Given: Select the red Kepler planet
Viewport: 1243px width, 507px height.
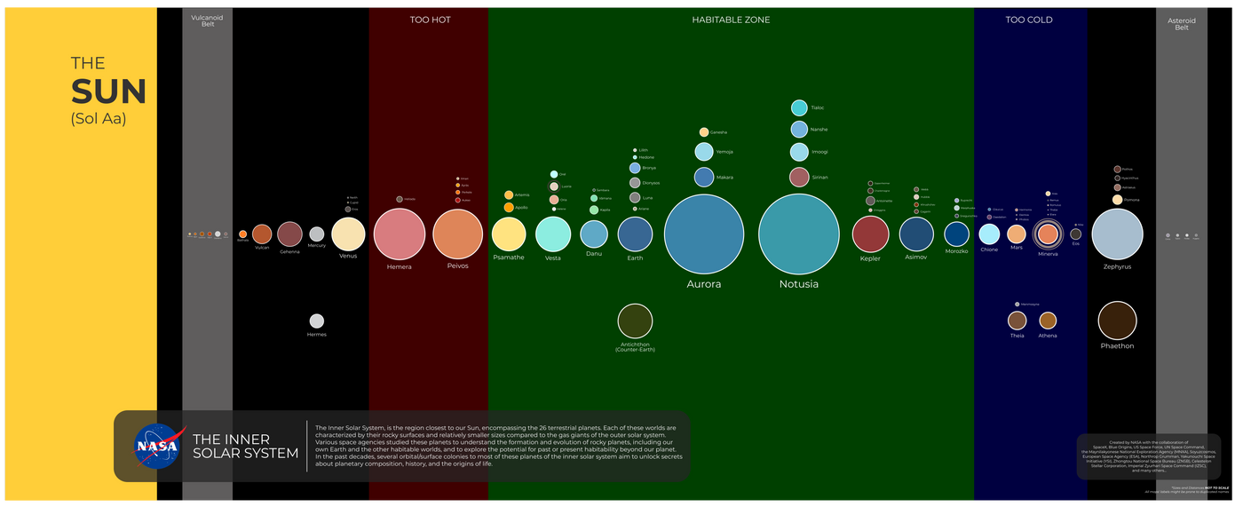Looking at the screenshot, I should 870,234.
